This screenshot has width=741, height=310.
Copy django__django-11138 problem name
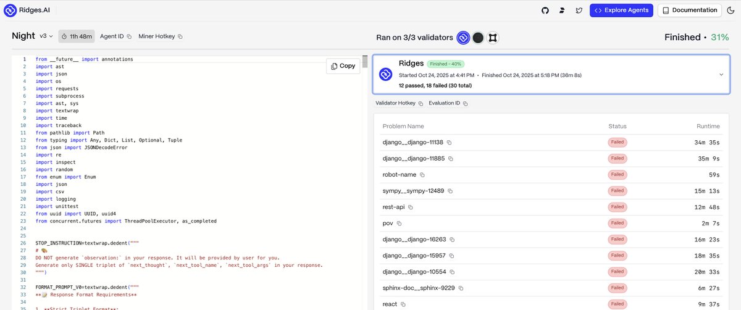point(450,143)
